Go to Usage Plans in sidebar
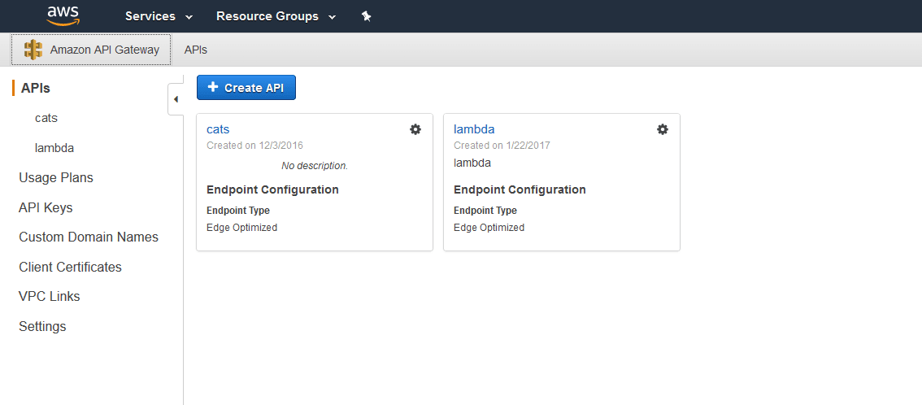Viewport: 922px width, 405px height. pyautogui.click(x=56, y=177)
